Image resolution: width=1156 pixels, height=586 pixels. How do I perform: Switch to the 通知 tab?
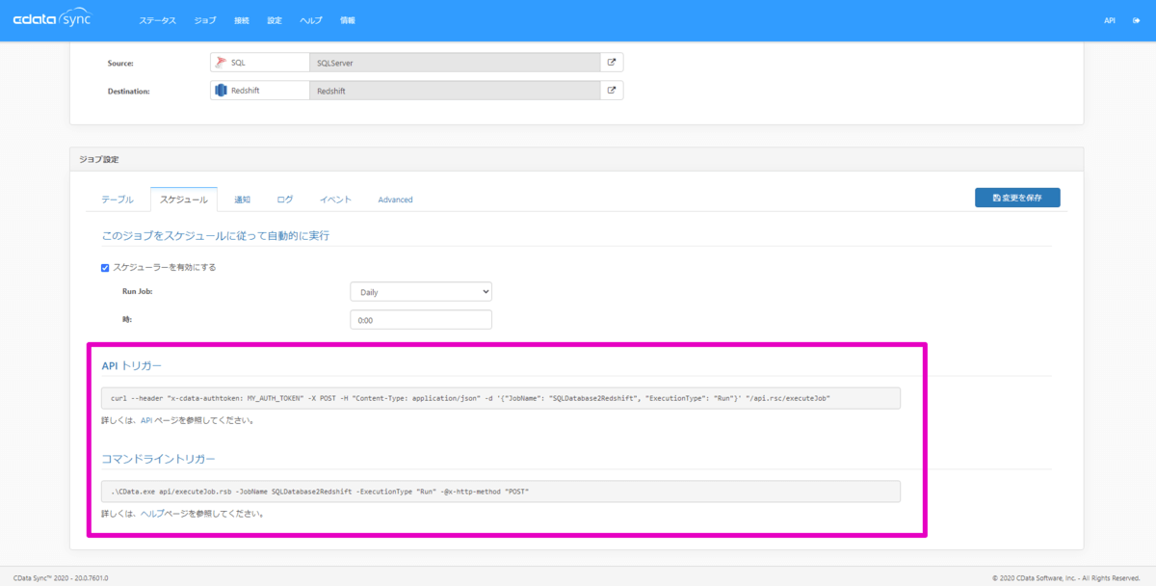(242, 200)
